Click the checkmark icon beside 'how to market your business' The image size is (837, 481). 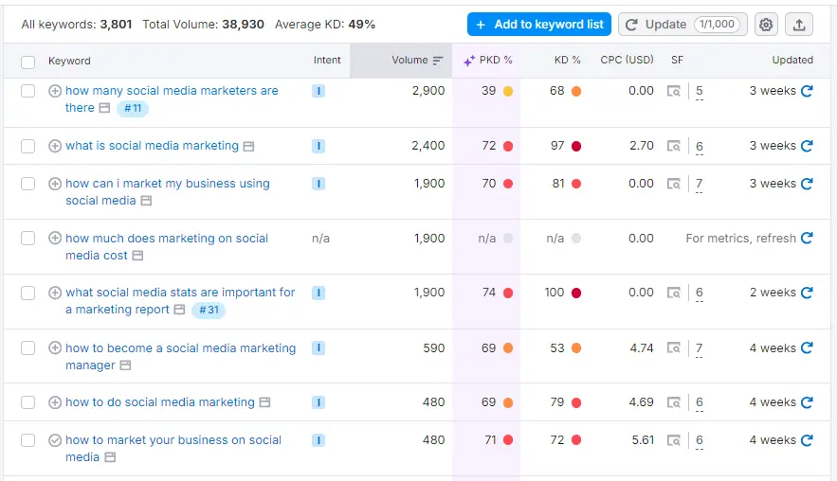click(x=55, y=440)
